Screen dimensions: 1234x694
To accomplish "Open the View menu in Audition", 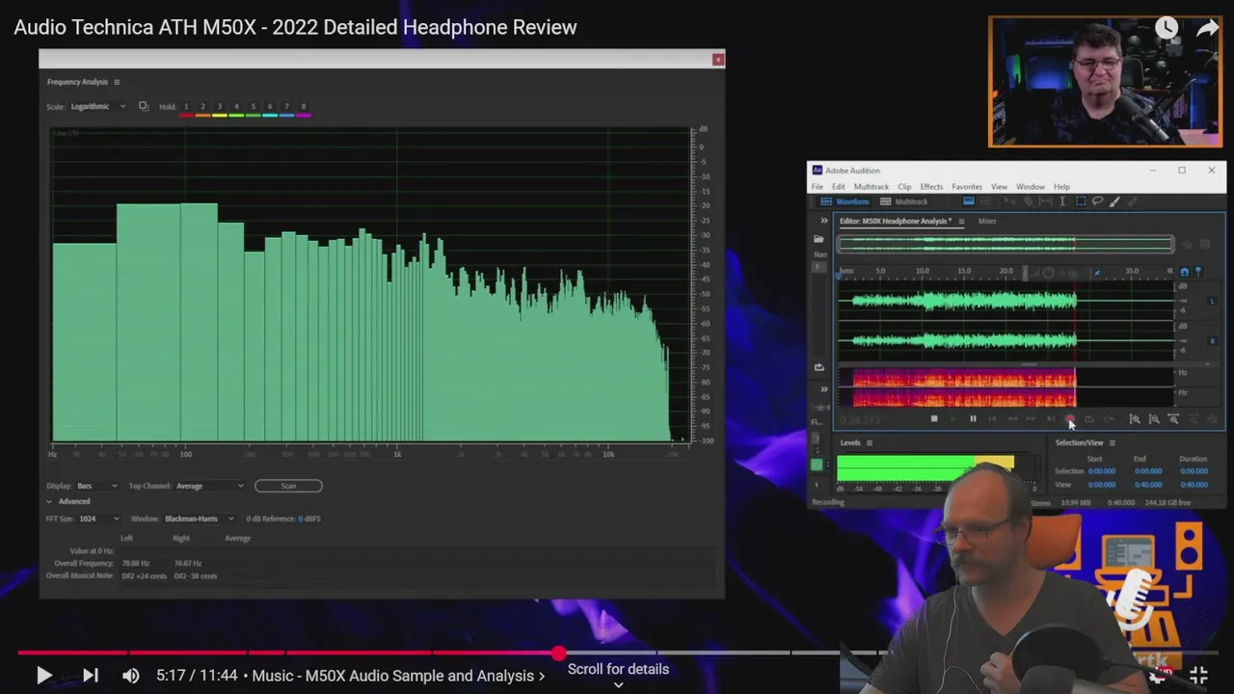I will point(1000,187).
